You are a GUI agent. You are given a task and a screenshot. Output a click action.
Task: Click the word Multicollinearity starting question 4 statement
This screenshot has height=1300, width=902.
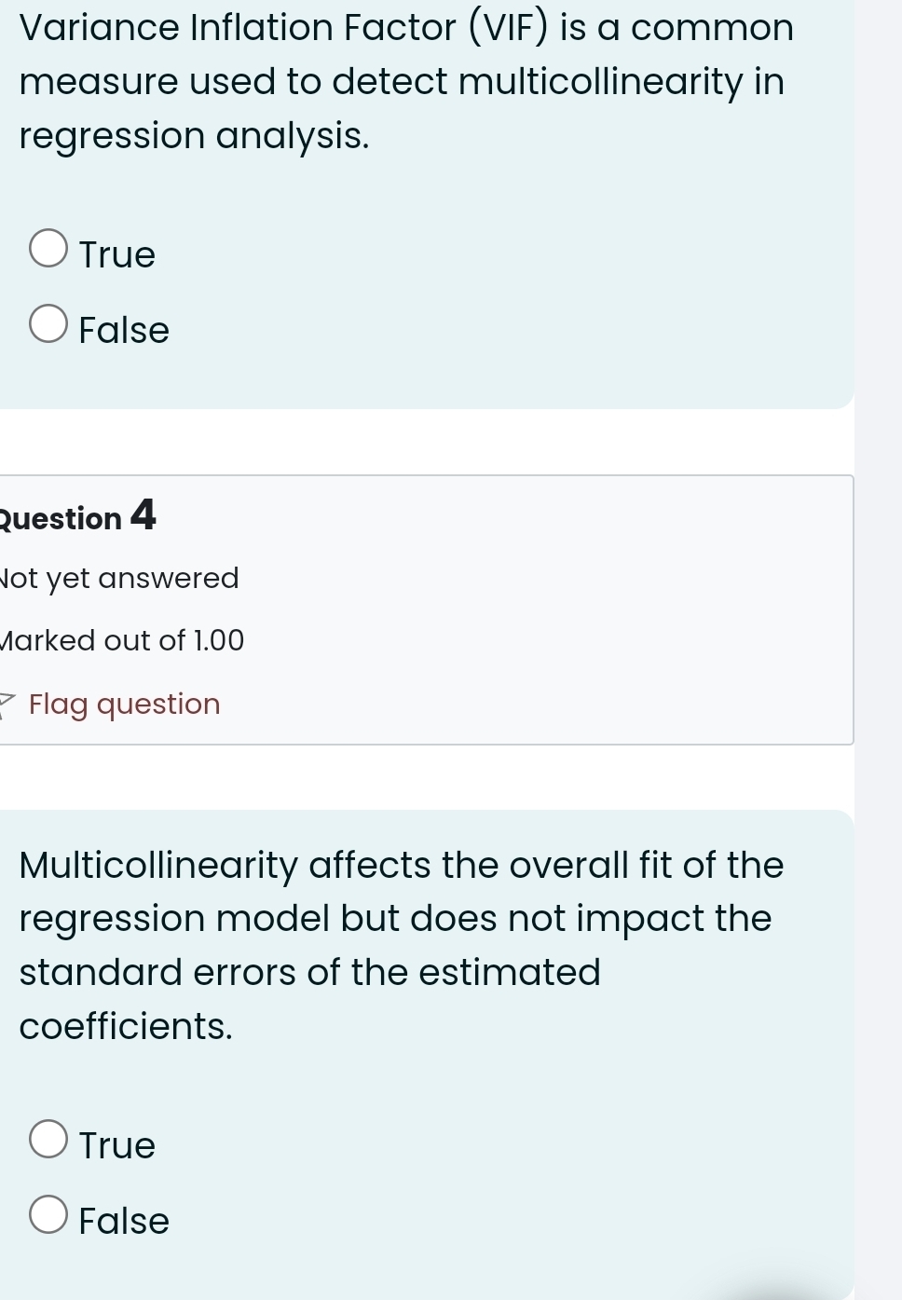pyautogui.click(x=157, y=865)
